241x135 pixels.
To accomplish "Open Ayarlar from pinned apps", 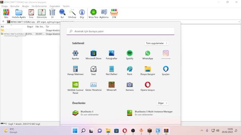I will [75, 55].
